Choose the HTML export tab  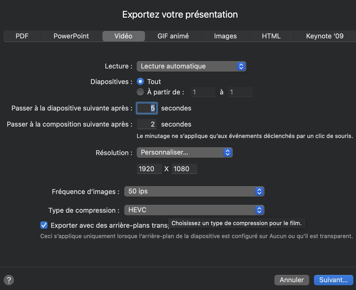tap(271, 36)
